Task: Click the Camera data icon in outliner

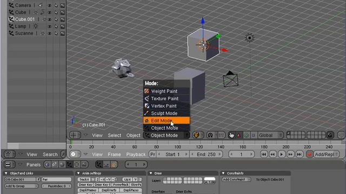Action: click(x=40, y=5)
